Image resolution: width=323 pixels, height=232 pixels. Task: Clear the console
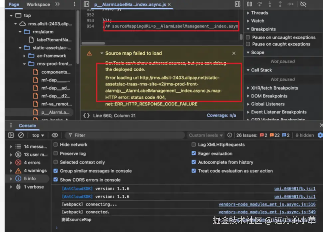(x=21, y=135)
